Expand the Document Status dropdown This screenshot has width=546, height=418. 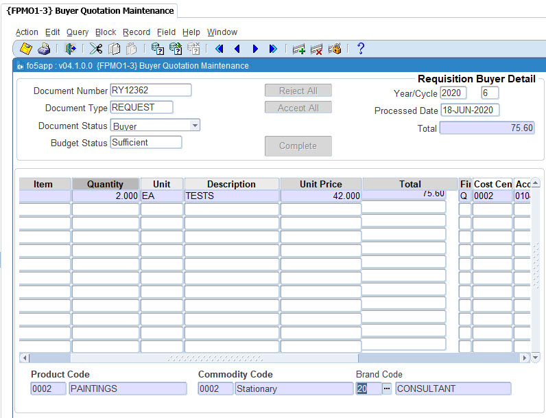(x=195, y=126)
